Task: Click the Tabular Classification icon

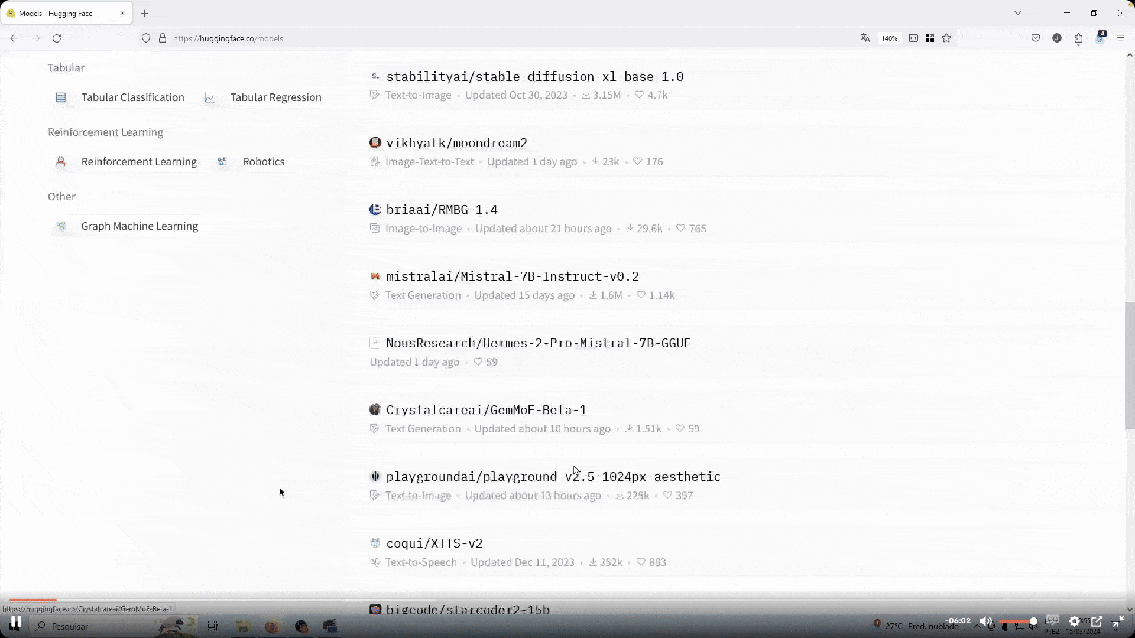Action: (61, 97)
